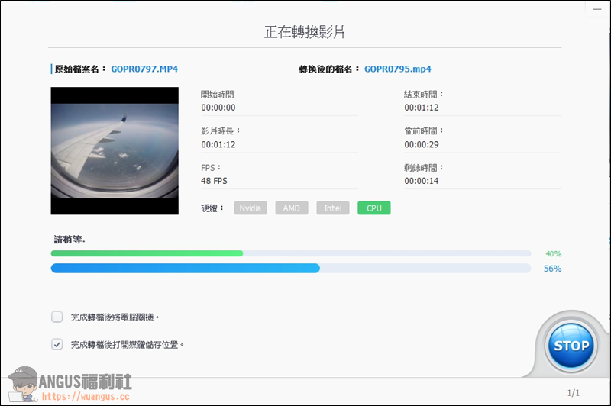
Task: Click the blue STOP button
Action: coord(571,345)
